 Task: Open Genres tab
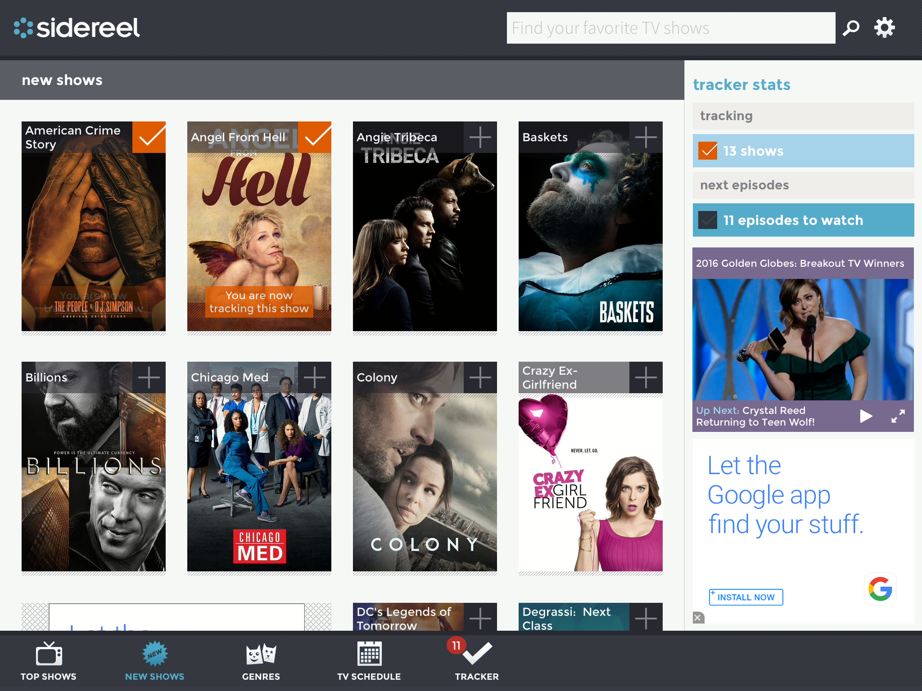(x=261, y=661)
